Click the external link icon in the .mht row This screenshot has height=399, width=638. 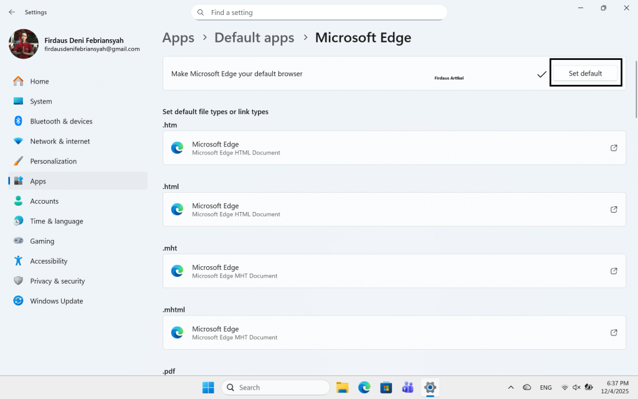(614, 271)
